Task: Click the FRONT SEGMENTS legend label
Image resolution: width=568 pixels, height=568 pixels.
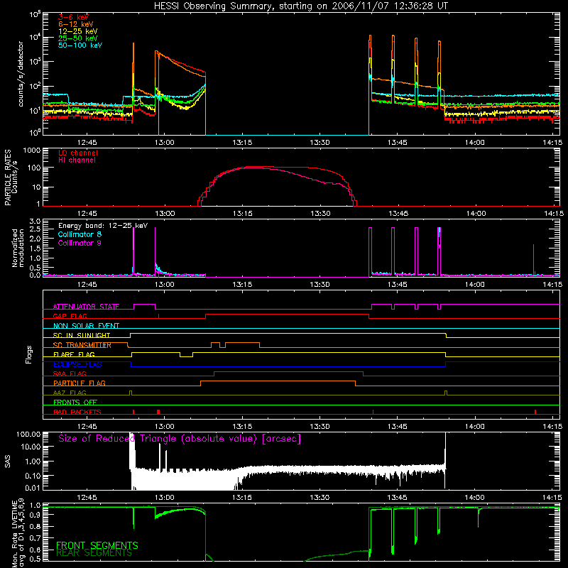Action: [x=97, y=545]
